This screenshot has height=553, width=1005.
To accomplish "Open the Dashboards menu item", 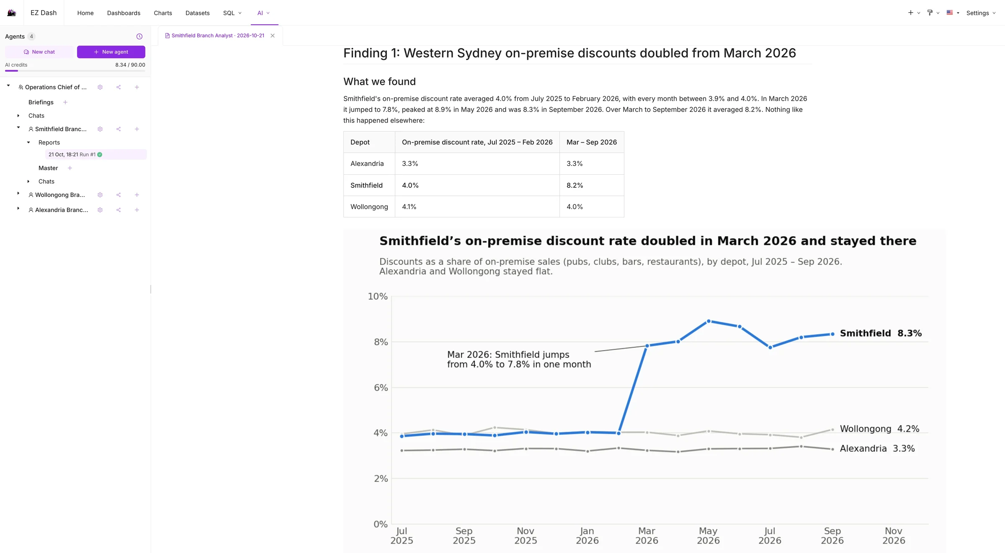I will click(124, 13).
